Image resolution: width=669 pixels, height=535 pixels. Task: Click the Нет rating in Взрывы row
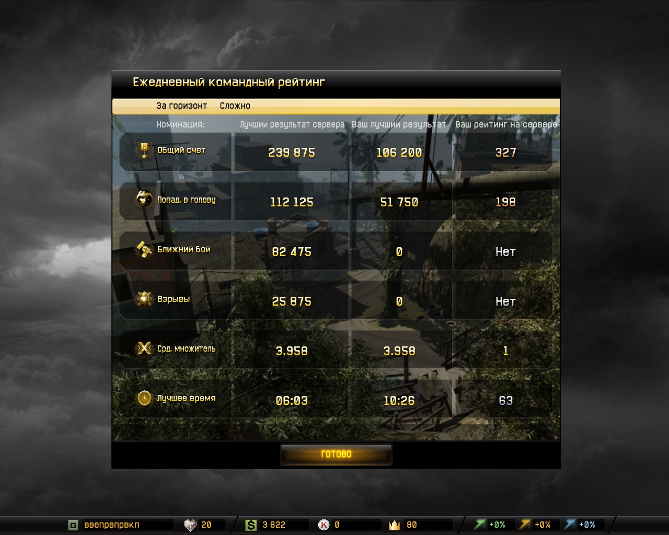click(x=505, y=301)
